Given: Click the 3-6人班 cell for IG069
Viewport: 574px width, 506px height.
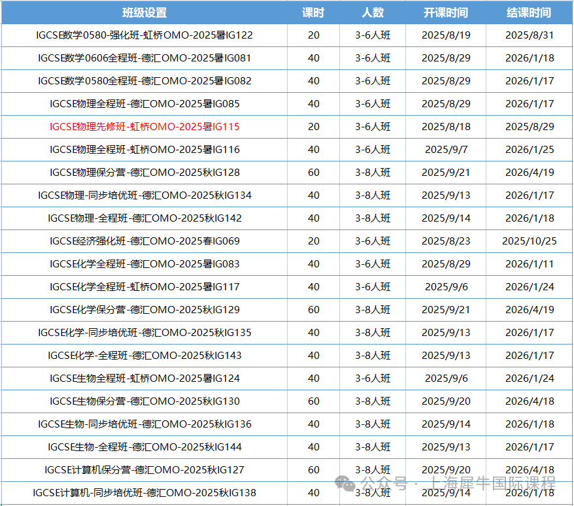Looking at the screenshot, I should (373, 241).
